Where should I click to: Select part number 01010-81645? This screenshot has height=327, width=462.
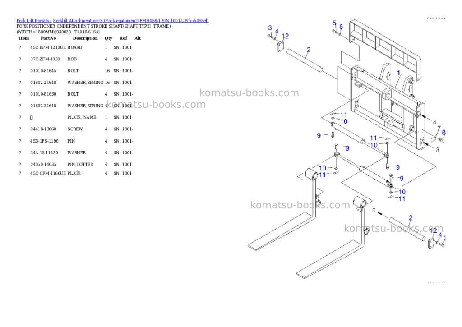(x=43, y=71)
